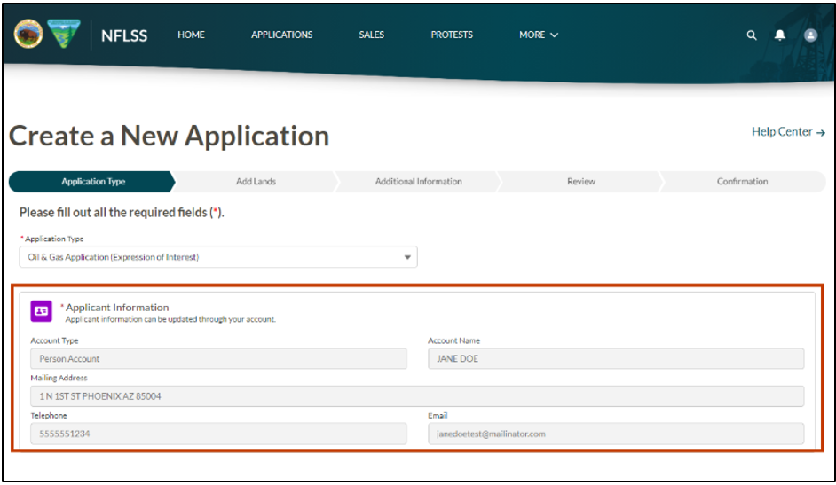Click the Applicant Information section title

pos(117,308)
